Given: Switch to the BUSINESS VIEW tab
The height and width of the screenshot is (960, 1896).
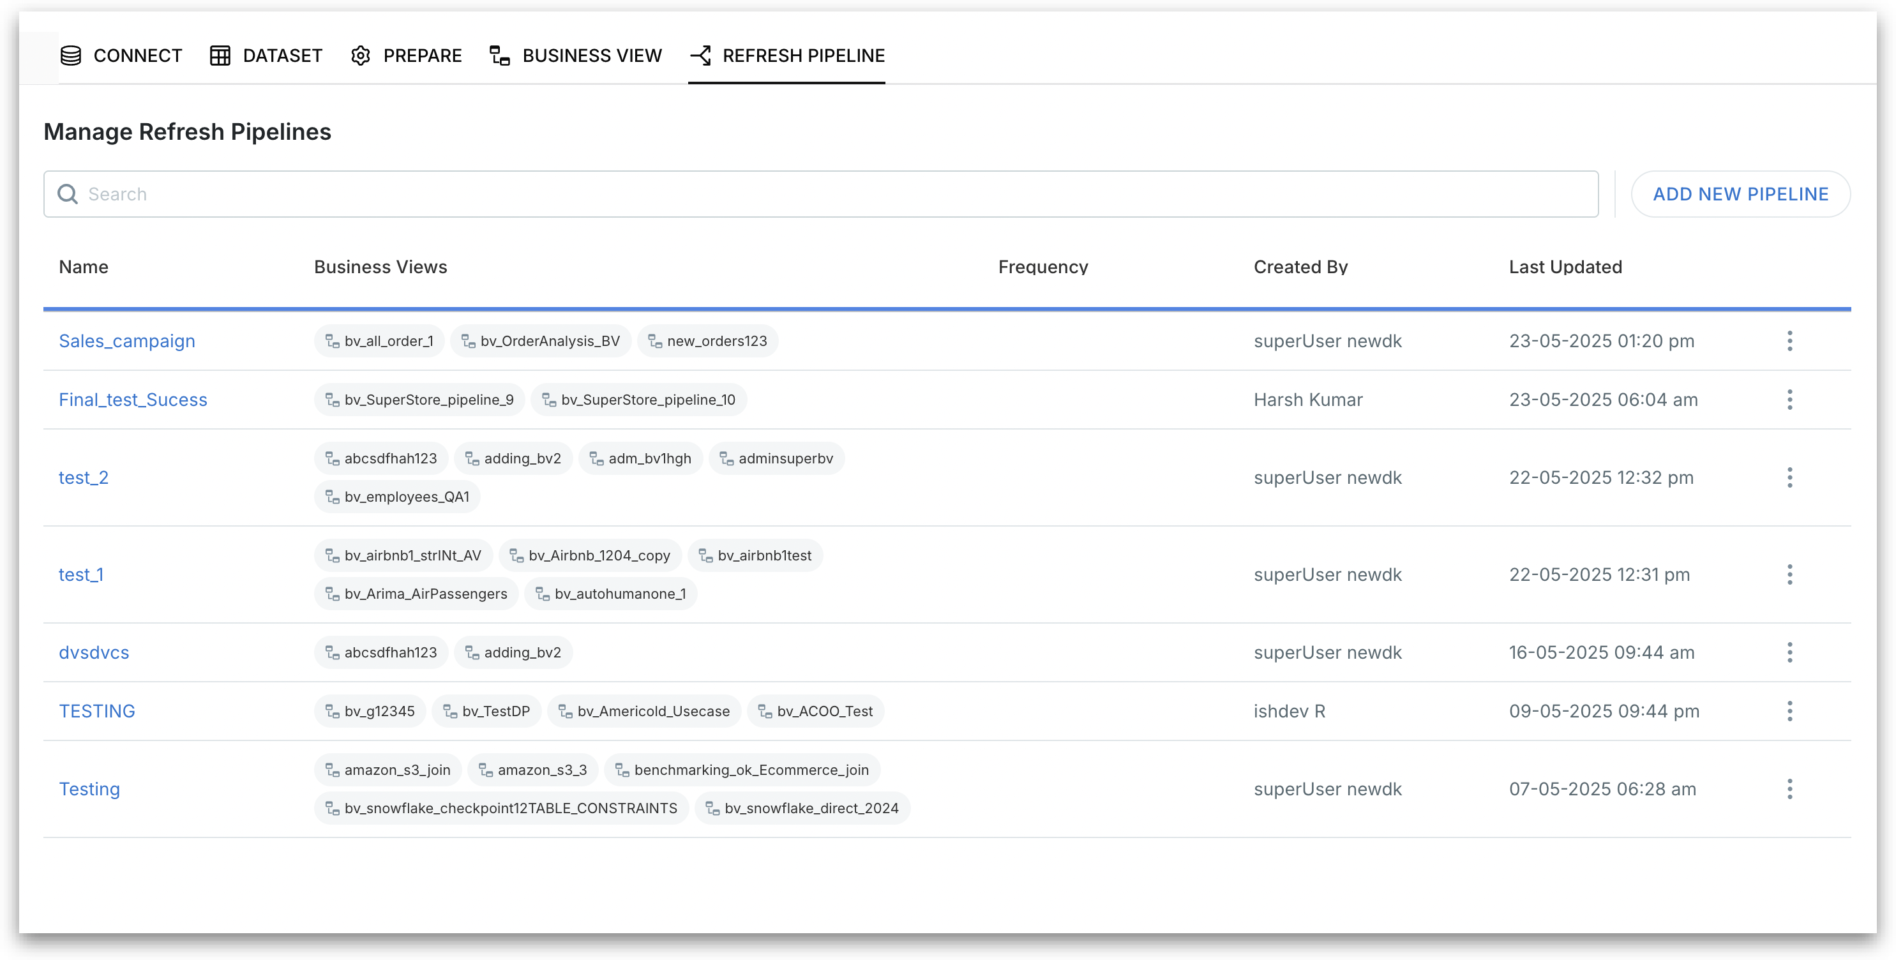Looking at the screenshot, I should pyautogui.click(x=591, y=56).
